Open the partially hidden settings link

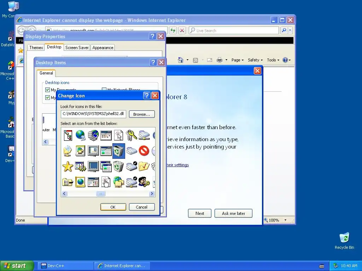coord(178,165)
